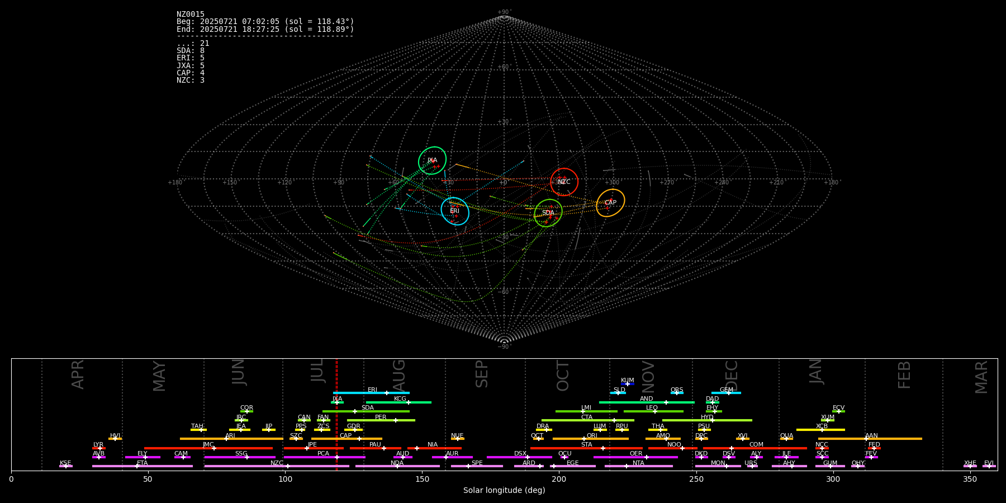The width and height of the screenshot is (1006, 503).
Task: Click the JXA radiant circle on sky map
Action: click(433, 160)
